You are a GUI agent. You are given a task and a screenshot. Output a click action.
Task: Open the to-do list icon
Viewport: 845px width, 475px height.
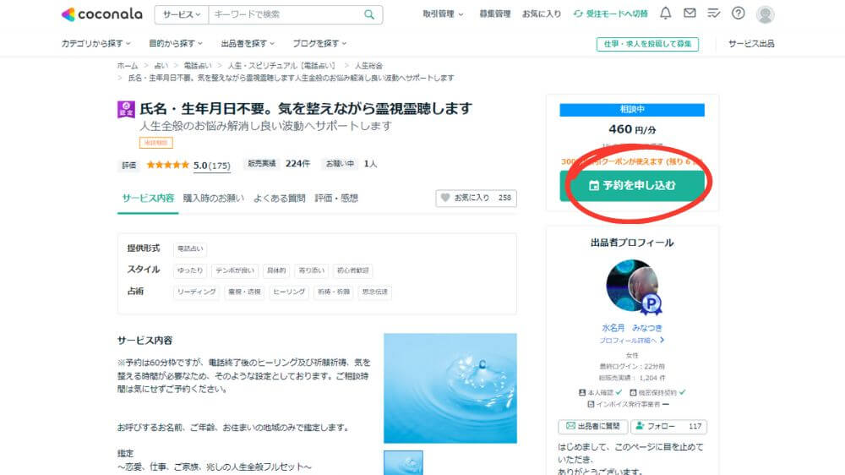(x=713, y=14)
